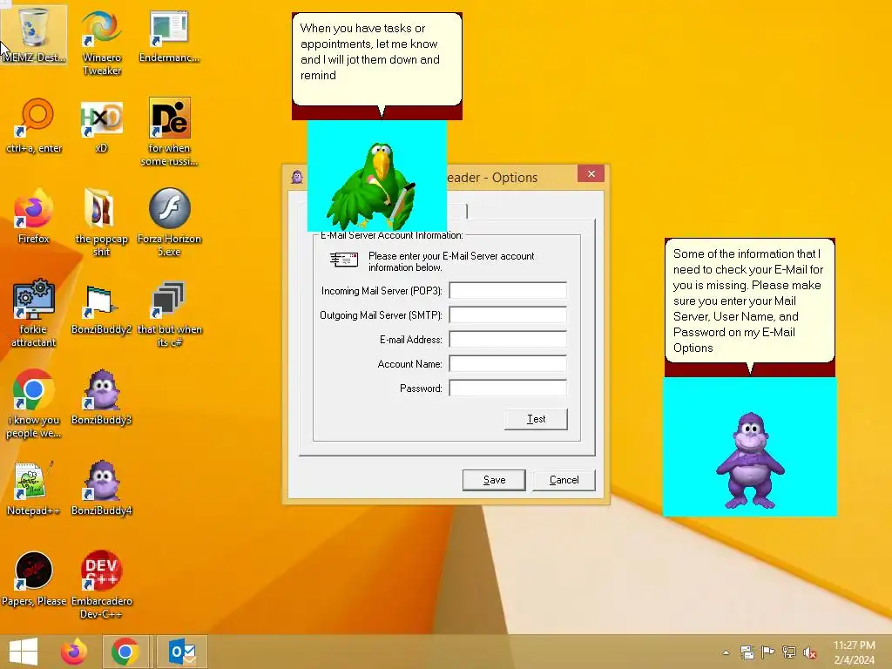Click the Incoming Mail Server (POP3) field
Viewport: 892px width, 669px height.
(x=508, y=290)
